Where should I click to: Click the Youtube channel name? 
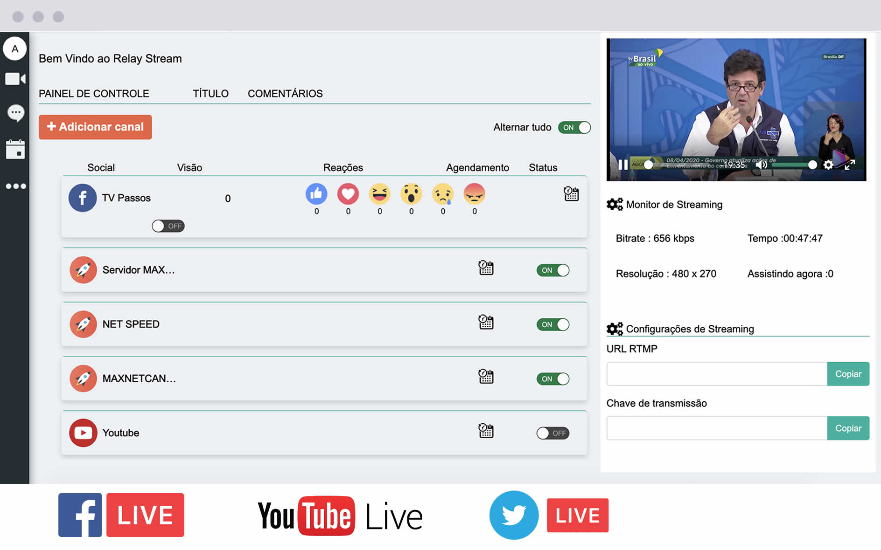click(120, 433)
